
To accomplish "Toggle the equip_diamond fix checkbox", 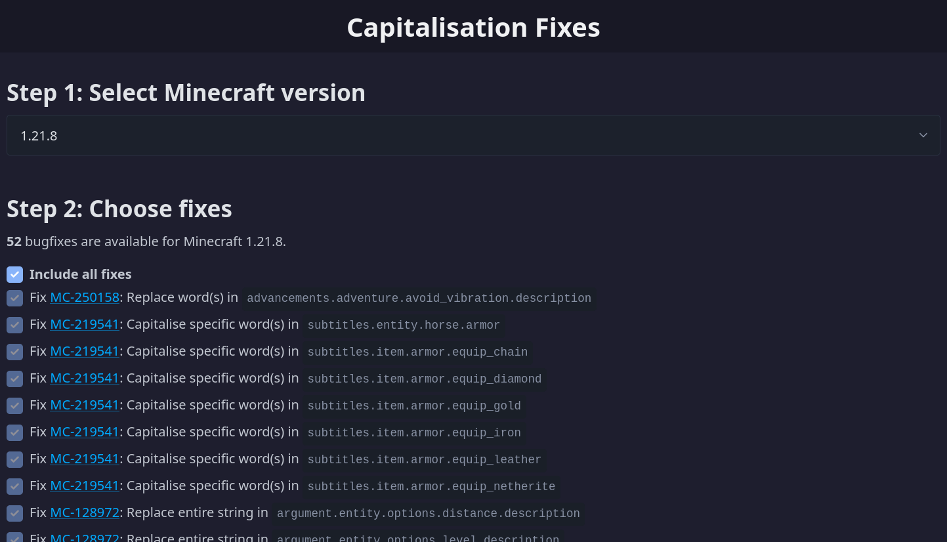I will click(14, 379).
